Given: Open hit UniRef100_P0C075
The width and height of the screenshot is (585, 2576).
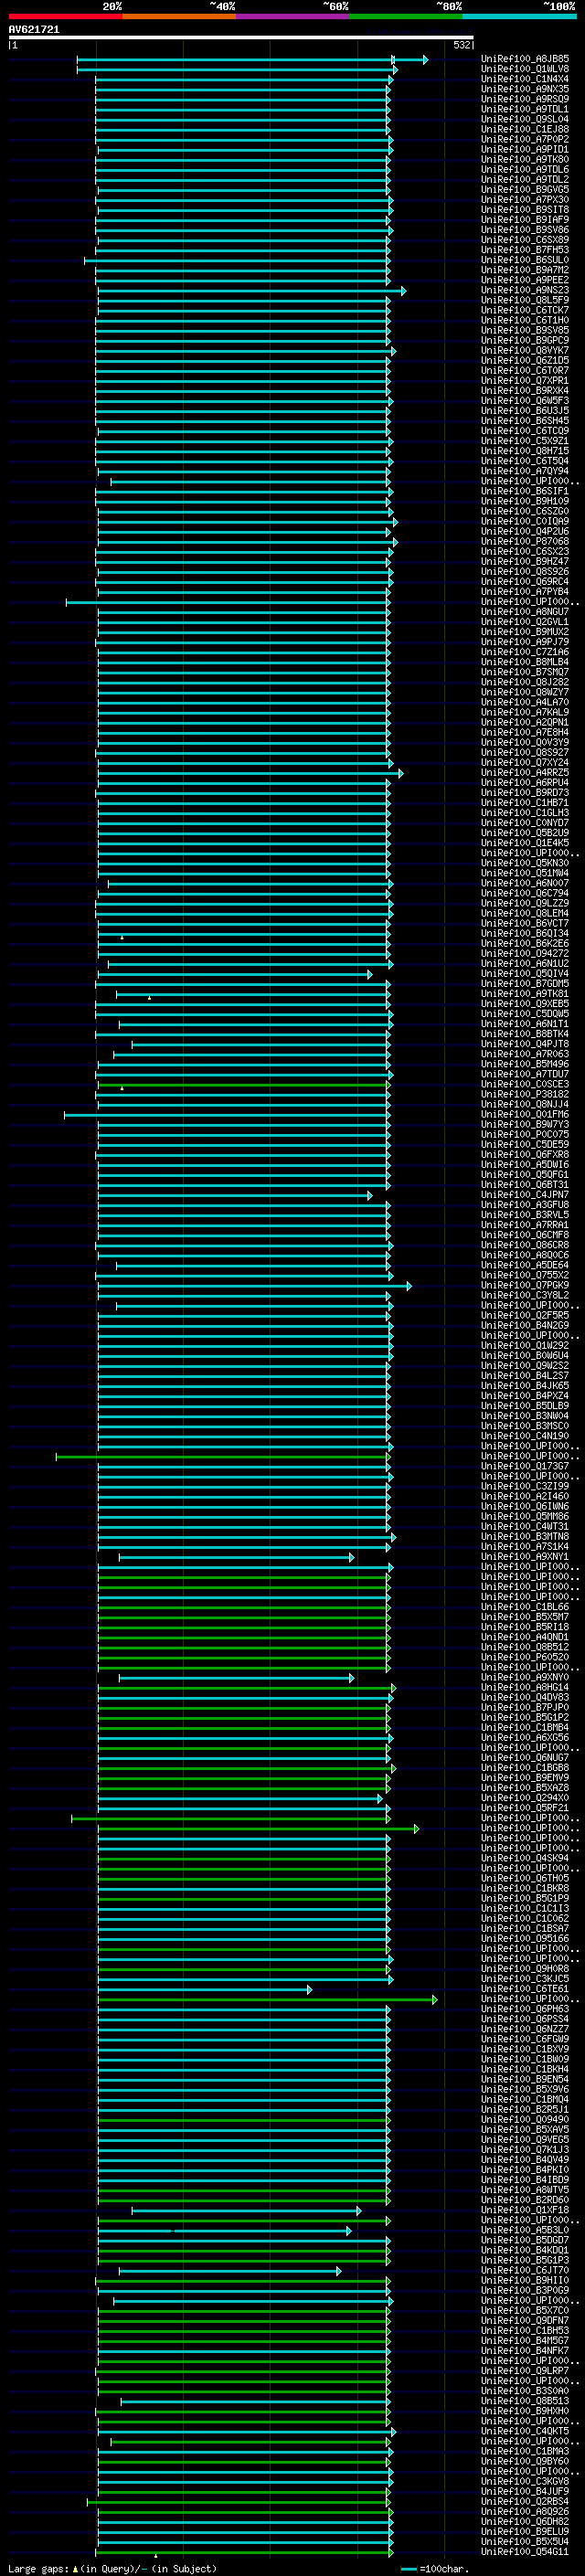Looking at the screenshot, I should [x=525, y=1136].
